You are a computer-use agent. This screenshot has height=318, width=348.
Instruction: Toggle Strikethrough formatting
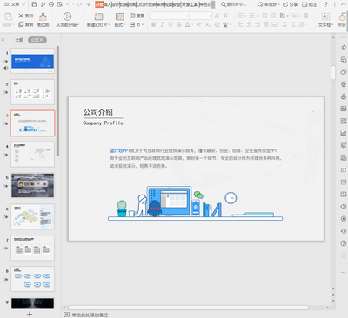click(x=179, y=24)
